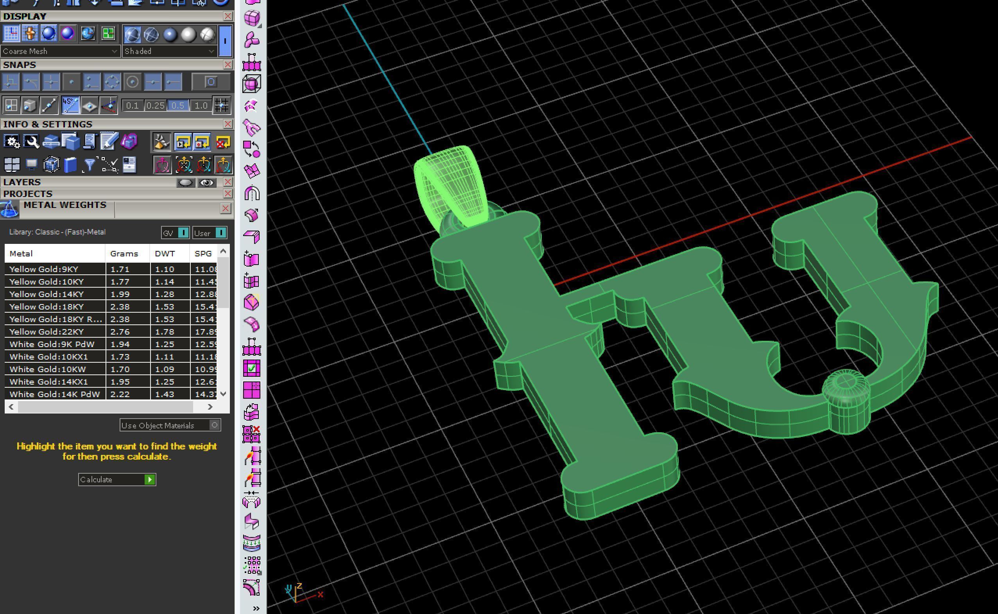Set snap spacing to 0.1
Viewport: 998px width, 614px height.
pyautogui.click(x=133, y=106)
